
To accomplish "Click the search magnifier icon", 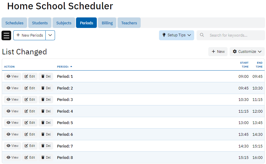I will coord(202,35).
